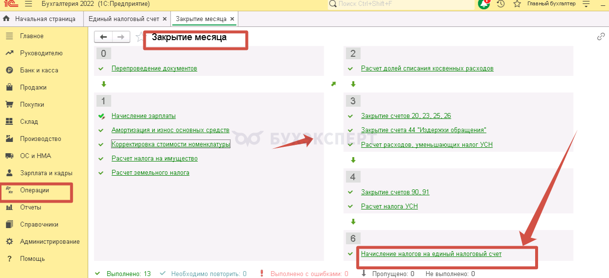Click the Пропущено: 0 status entry

click(x=393, y=274)
